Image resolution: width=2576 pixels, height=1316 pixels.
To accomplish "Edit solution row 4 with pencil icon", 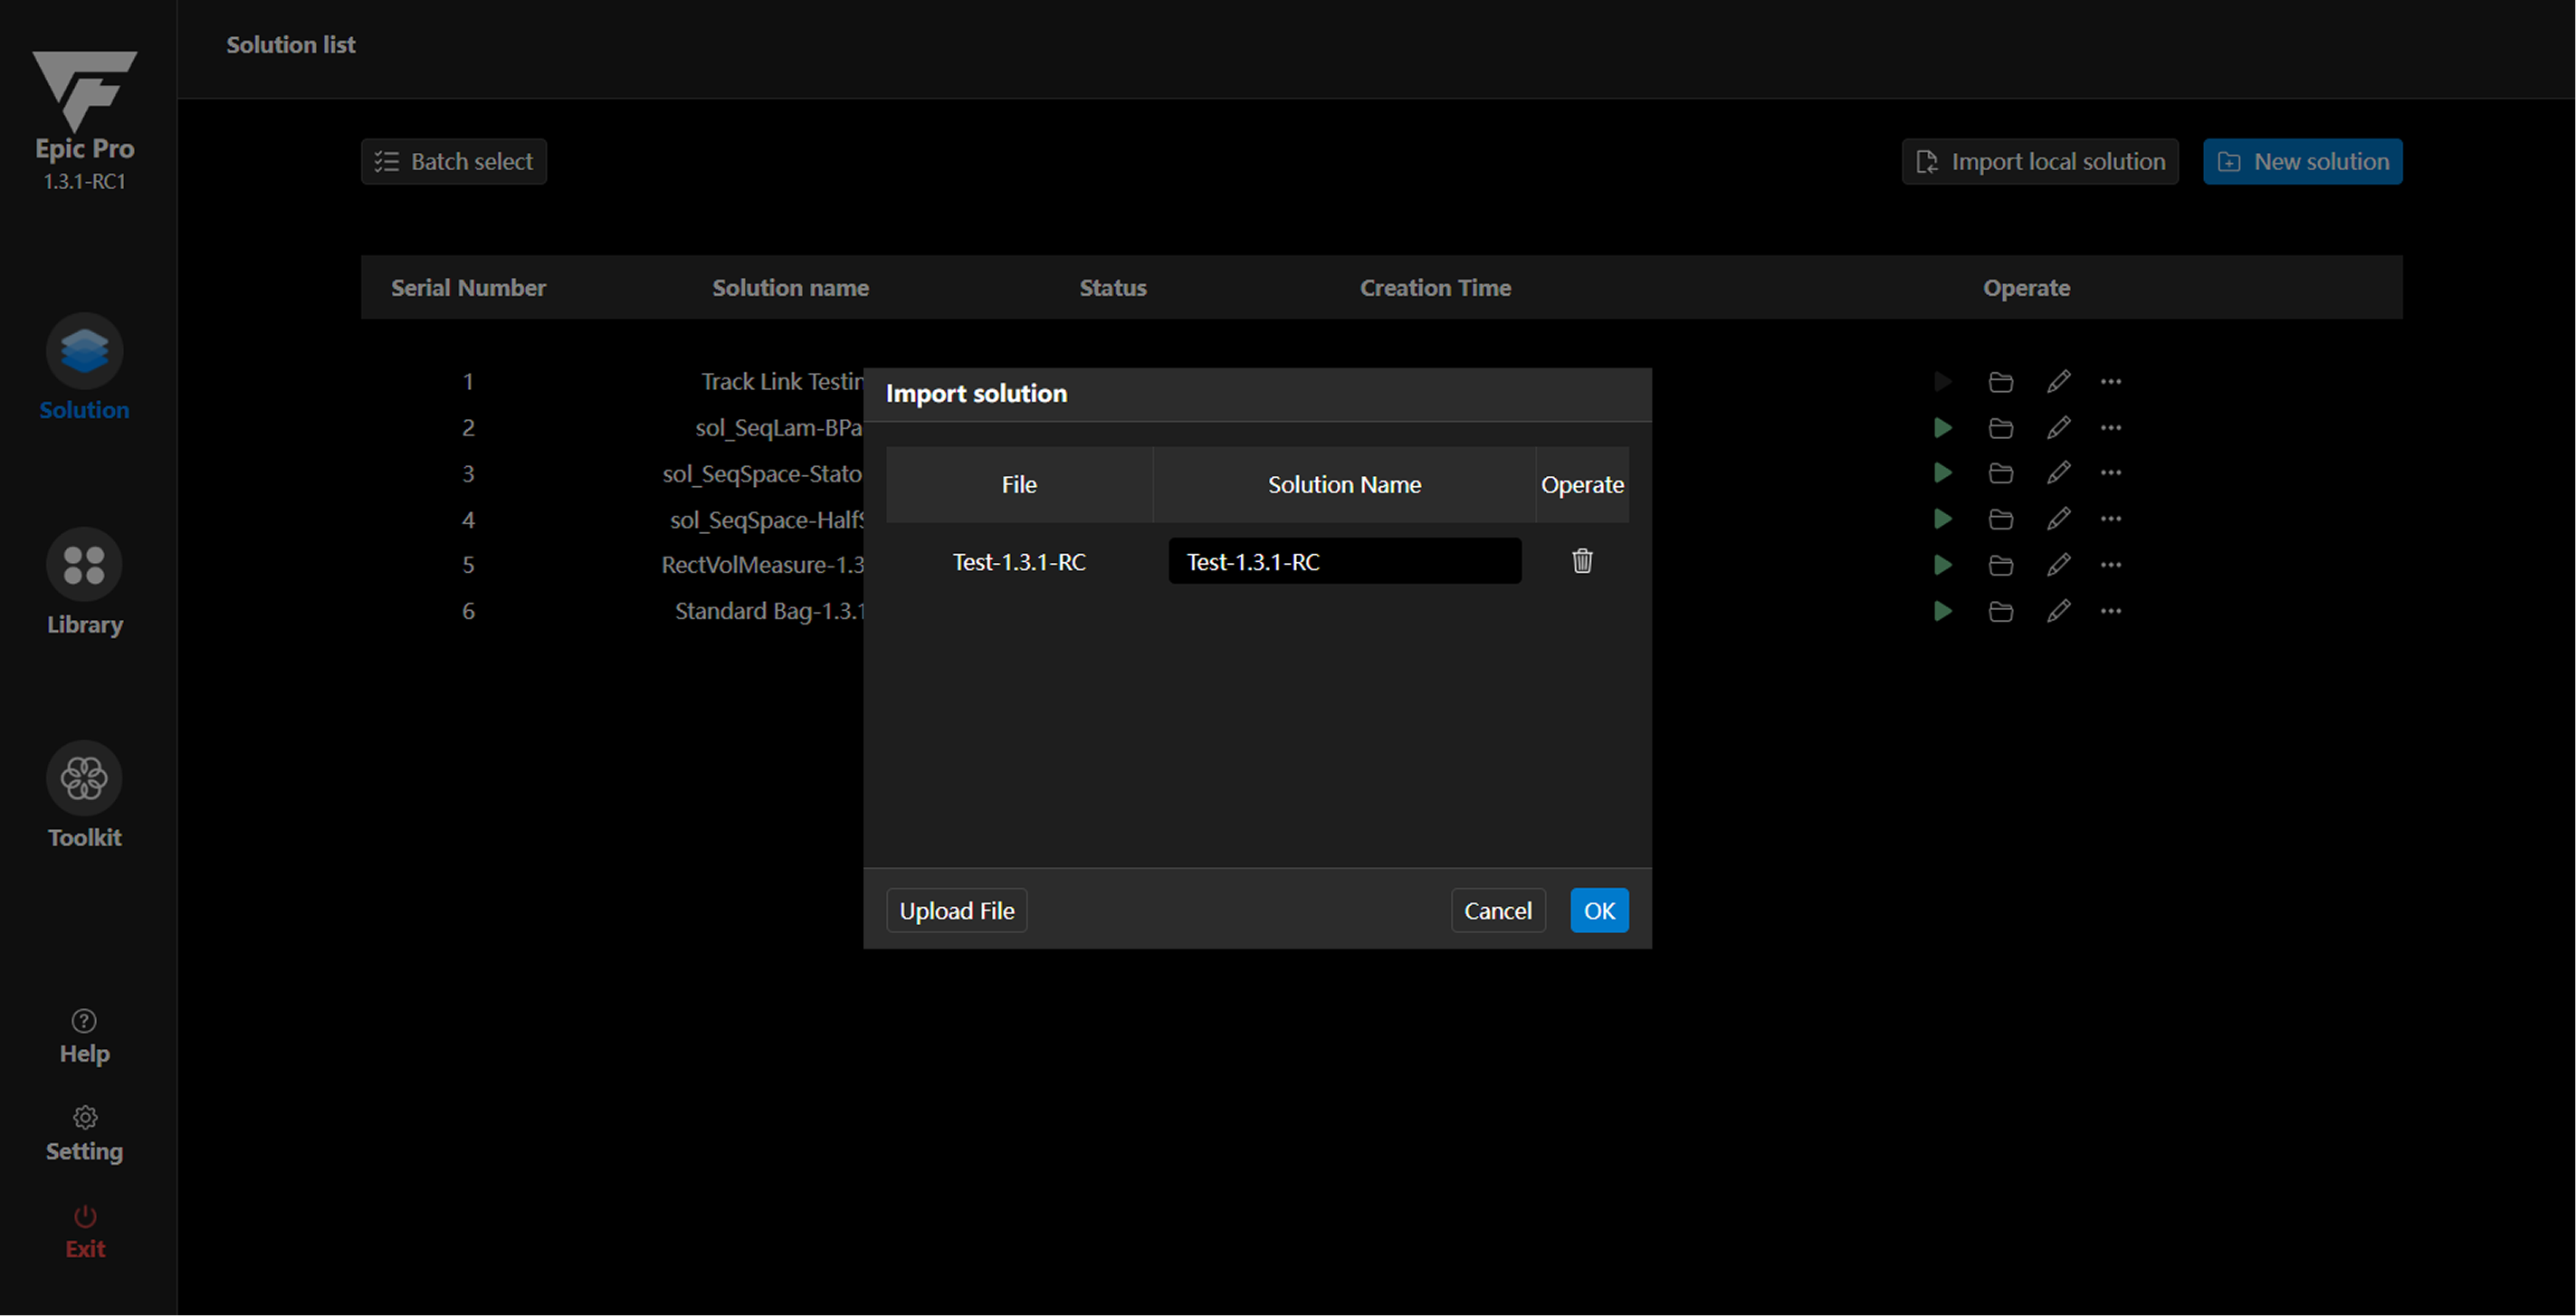I will tap(2058, 519).
